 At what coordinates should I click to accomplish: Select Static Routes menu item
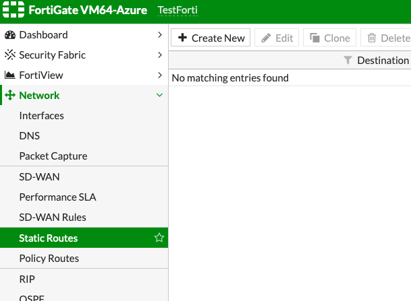point(84,238)
